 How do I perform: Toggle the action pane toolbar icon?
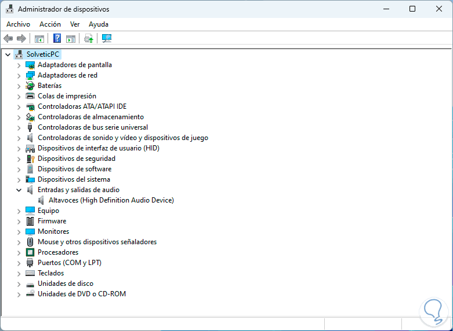[x=71, y=38]
